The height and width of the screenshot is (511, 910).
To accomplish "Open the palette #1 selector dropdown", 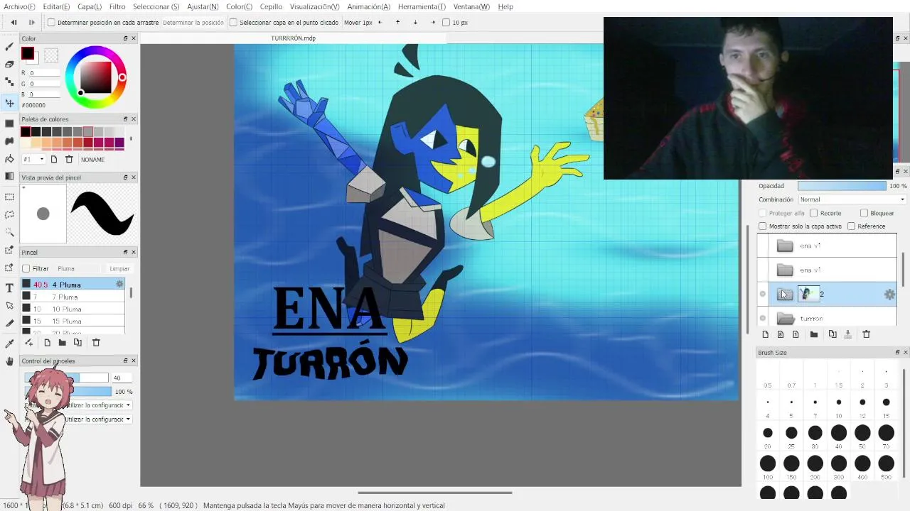I will pyautogui.click(x=33, y=159).
